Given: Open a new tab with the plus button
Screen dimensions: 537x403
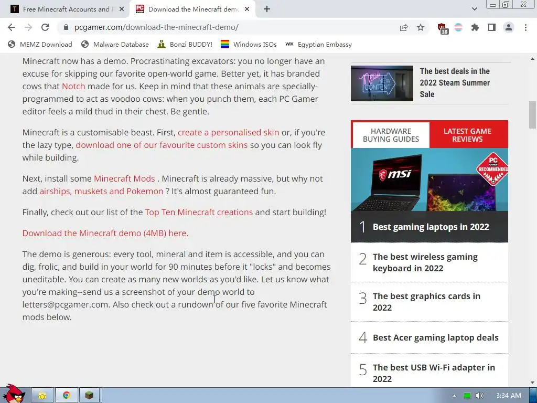Looking at the screenshot, I should click(267, 9).
